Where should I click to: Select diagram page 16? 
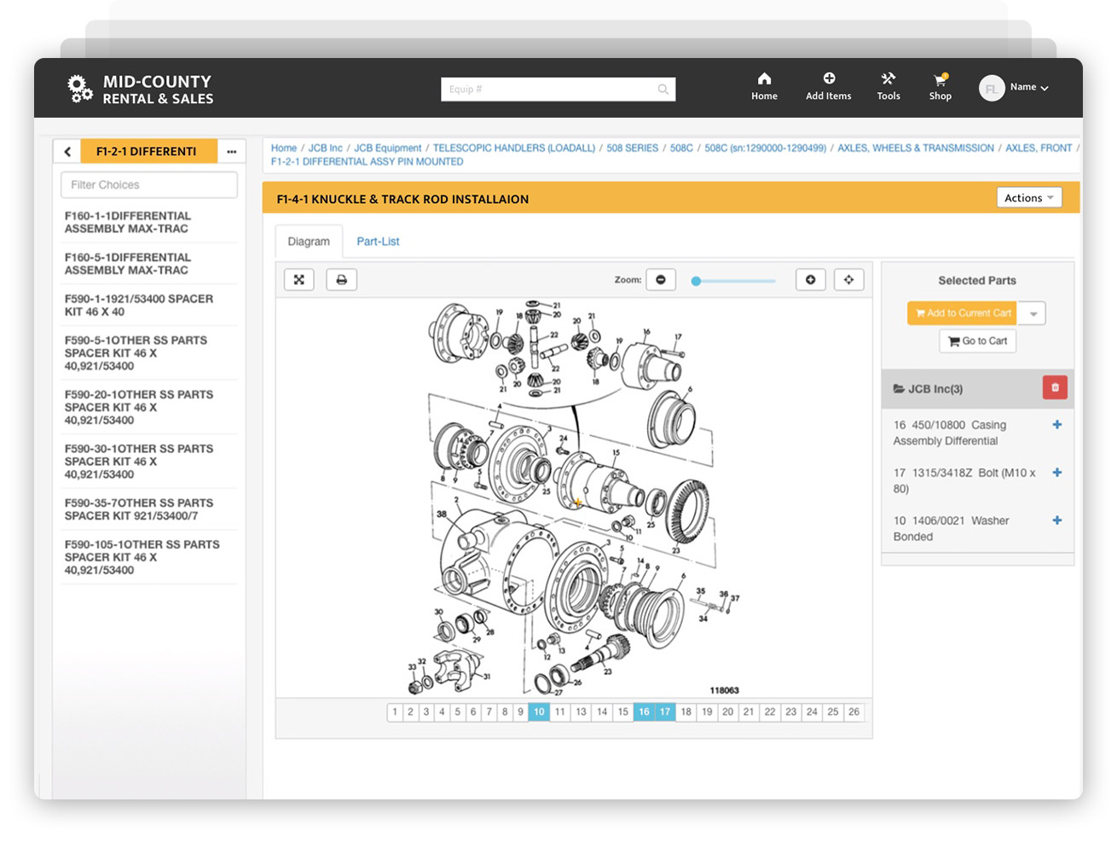pos(644,712)
